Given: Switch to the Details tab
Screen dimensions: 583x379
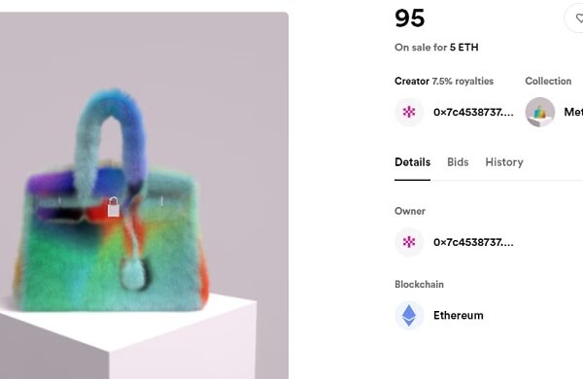Looking at the screenshot, I should (x=412, y=162).
